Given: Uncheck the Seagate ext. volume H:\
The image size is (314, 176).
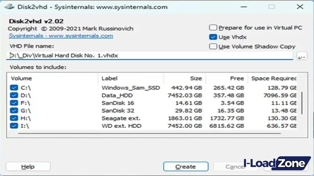Looking at the screenshot, I should coord(14,118).
